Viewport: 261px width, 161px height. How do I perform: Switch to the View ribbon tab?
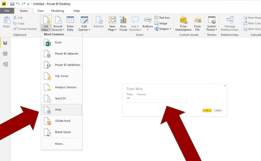coord(41,11)
